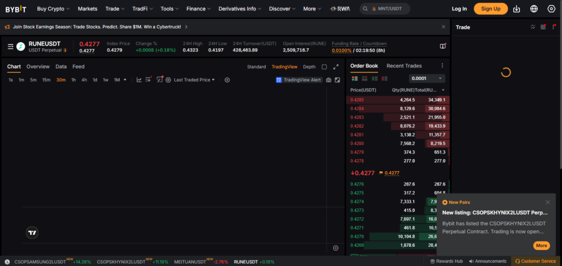Close the Stock Earnings Season banner
Viewport: 562px width, 266px height.
443,26
